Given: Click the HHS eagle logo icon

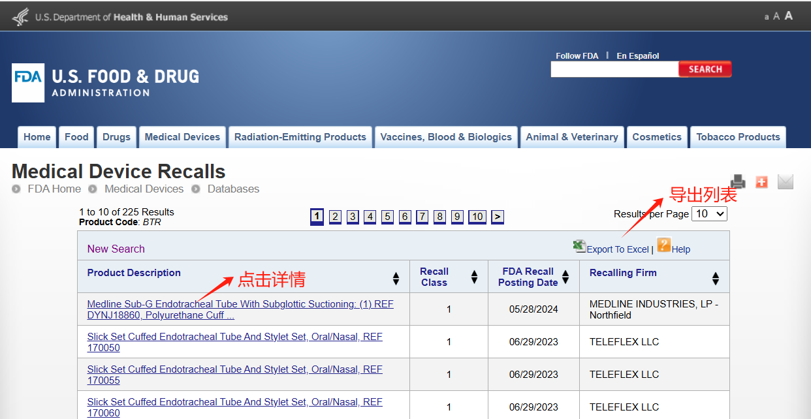Looking at the screenshot, I should (x=20, y=16).
